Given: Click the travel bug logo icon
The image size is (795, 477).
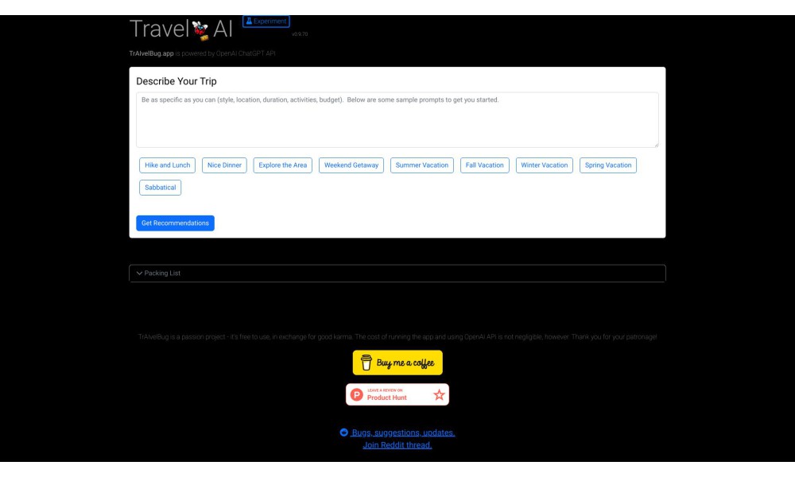Looking at the screenshot, I should 201,30.
